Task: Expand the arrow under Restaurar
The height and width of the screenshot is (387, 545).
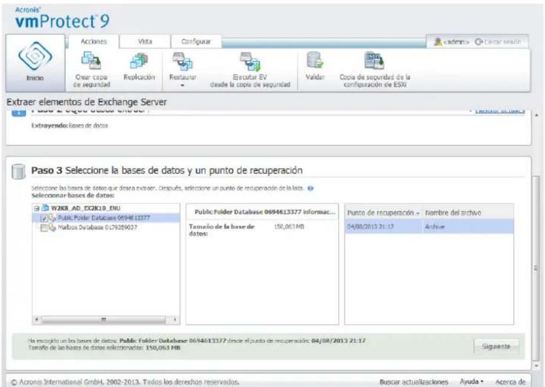Action: (x=182, y=85)
